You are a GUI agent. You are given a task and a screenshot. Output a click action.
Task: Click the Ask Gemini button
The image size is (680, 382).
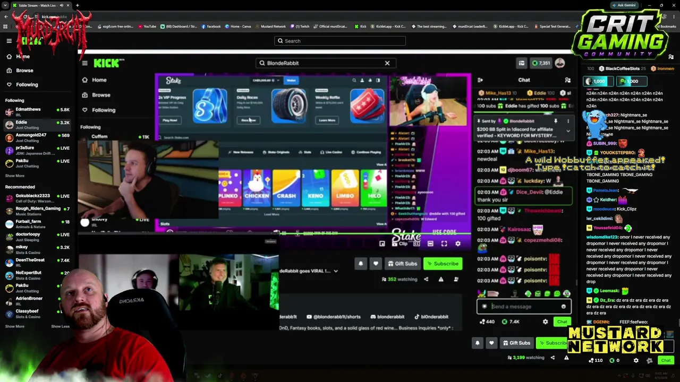click(x=624, y=5)
